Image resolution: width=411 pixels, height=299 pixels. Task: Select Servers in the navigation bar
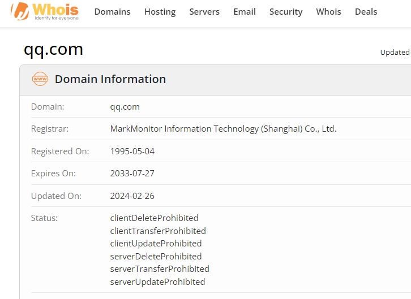click(204, 12)
